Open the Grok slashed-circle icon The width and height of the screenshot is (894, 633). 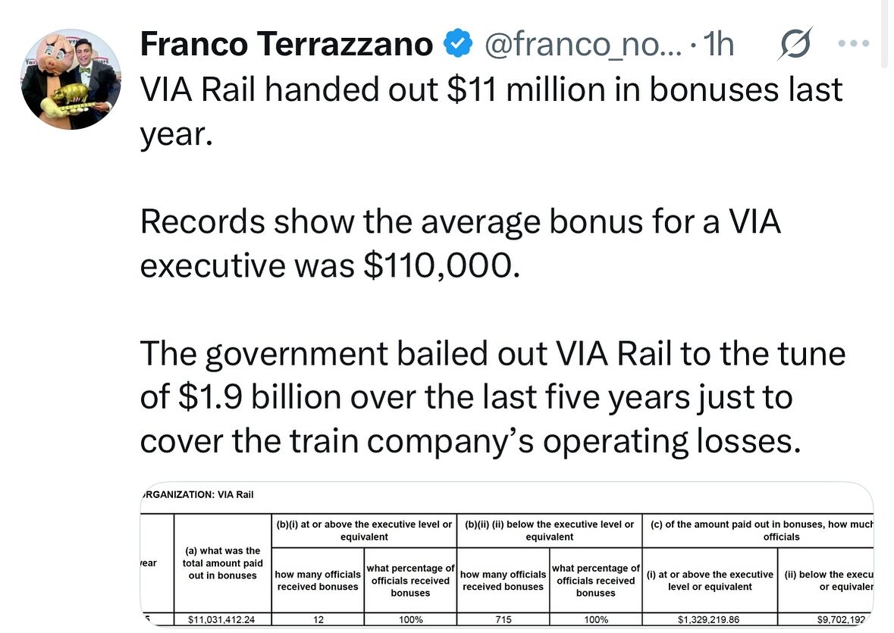(795, 45)
